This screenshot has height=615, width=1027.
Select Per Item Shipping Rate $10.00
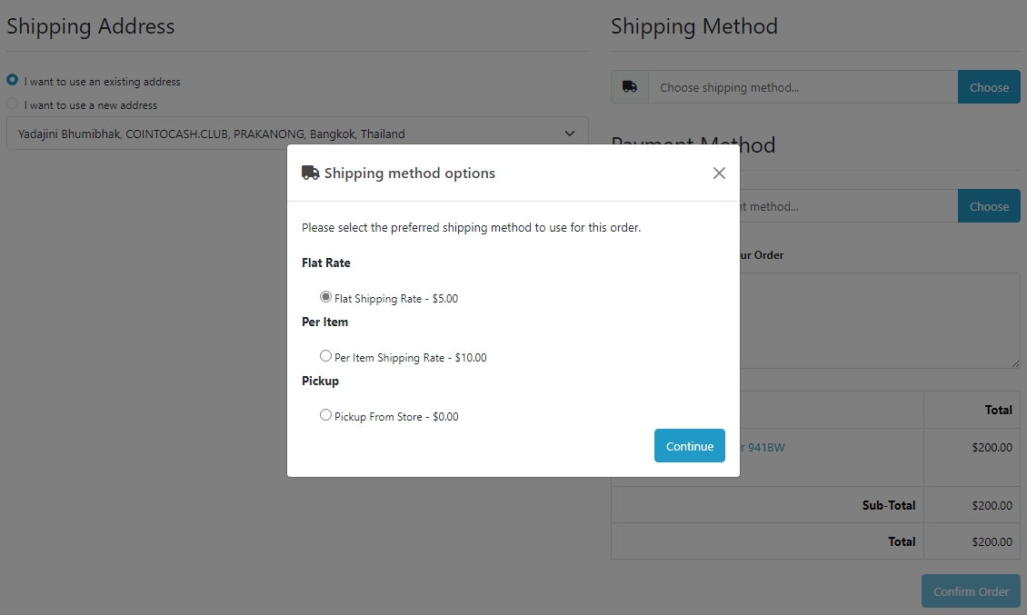(x=325, y=355)
